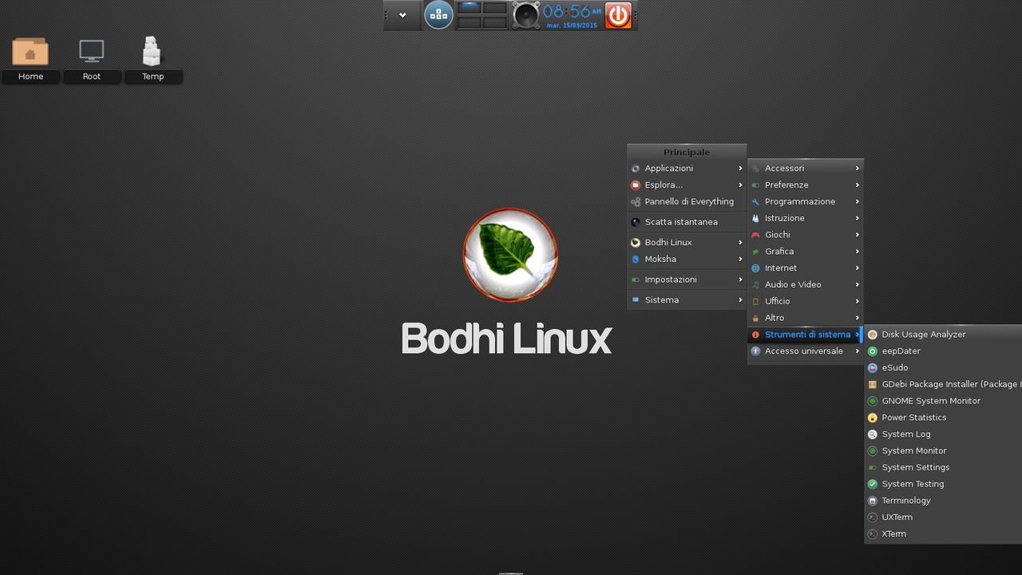The height and width of the screenshot is (575, 1022).
Task: Click the Terminology terminal icon
Action: [x=873, y=501]
